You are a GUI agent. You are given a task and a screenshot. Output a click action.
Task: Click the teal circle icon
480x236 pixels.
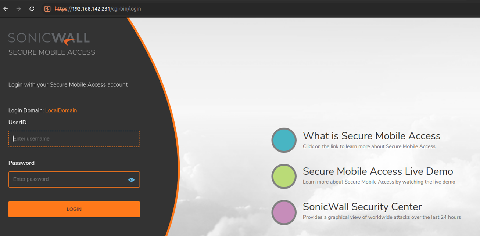click(284, 140)
